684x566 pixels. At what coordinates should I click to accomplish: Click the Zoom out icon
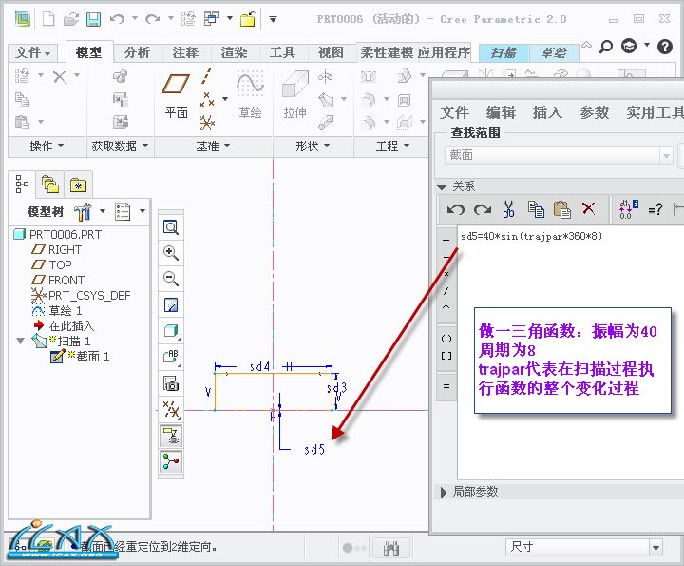pos(171,279)
